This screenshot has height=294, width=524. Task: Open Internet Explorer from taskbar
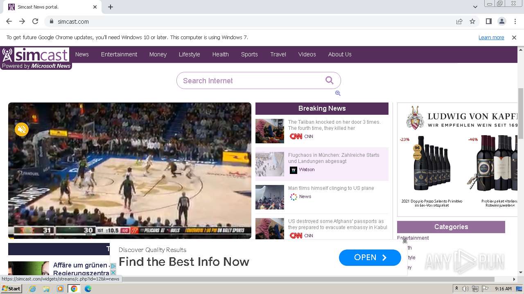pyautogui.click(x=32, y=289)
